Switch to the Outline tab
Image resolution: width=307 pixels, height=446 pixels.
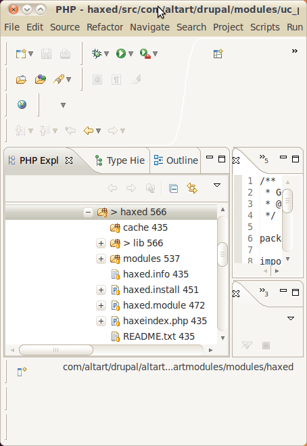point(176,160)
